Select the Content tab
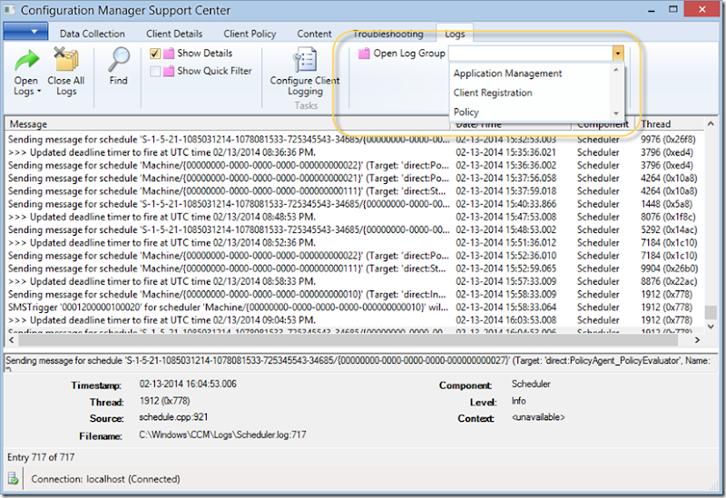This screenshot has height=498, width=726. coord(314,34)
